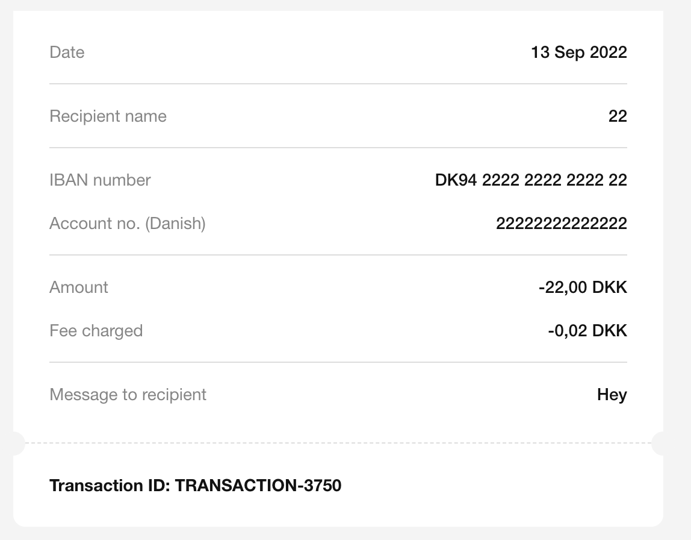Click the IBAN number label

click(100, 180)
